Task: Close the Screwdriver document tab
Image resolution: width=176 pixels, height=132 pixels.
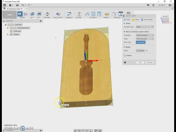Action: tap(27, 9)
